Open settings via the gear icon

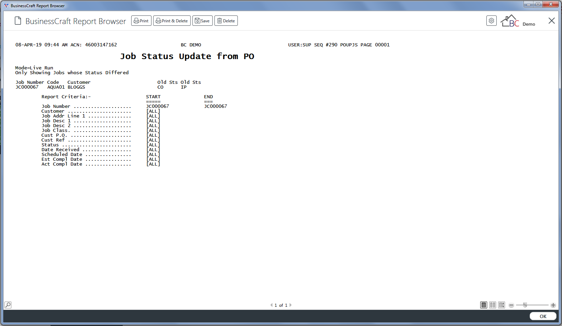(x=492, y=21)
